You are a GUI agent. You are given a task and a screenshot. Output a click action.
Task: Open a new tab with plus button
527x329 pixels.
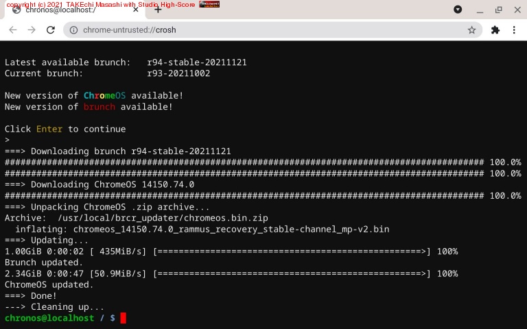[x=158, y=10]
